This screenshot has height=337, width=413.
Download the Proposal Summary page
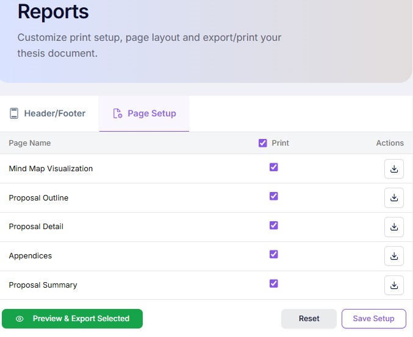[x=394, y=285]
